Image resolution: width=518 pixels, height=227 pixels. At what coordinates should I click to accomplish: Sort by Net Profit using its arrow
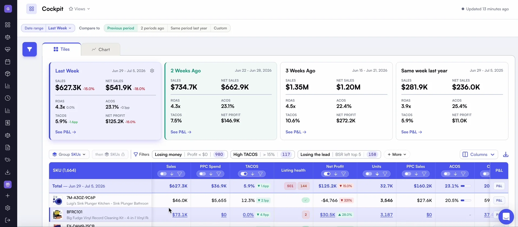coord(336,174)
